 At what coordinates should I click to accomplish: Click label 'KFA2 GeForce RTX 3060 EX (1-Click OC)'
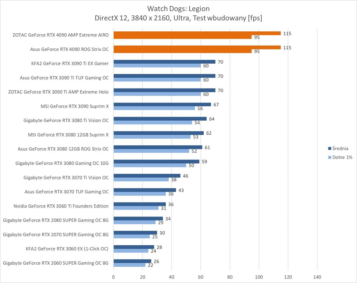[67, 249]
